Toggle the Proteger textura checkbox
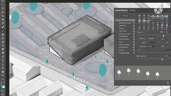Viewport: 171px width, 96px height. 117,53
